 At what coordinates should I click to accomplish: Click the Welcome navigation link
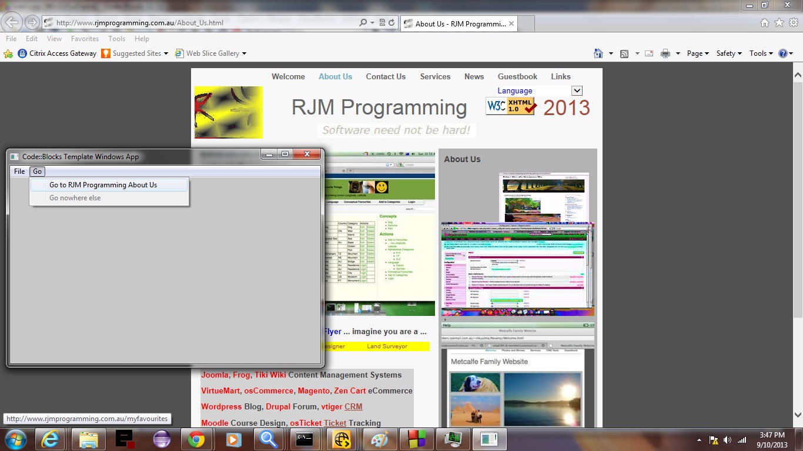point(288,77)
